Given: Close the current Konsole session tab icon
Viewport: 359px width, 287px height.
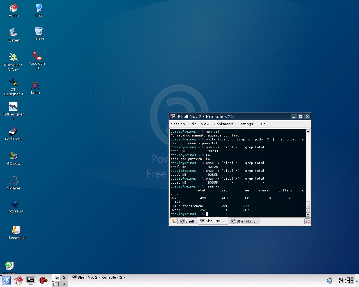Looking at the screenshot, I should pos(307,222).
